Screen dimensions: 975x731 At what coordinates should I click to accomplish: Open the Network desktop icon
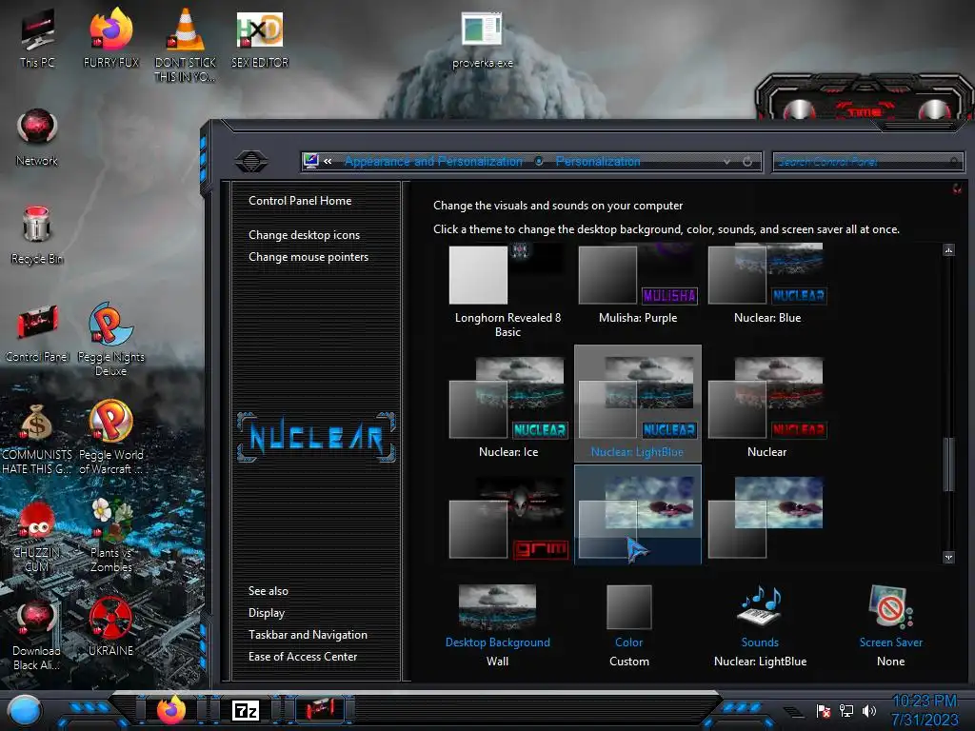point(37,137)
